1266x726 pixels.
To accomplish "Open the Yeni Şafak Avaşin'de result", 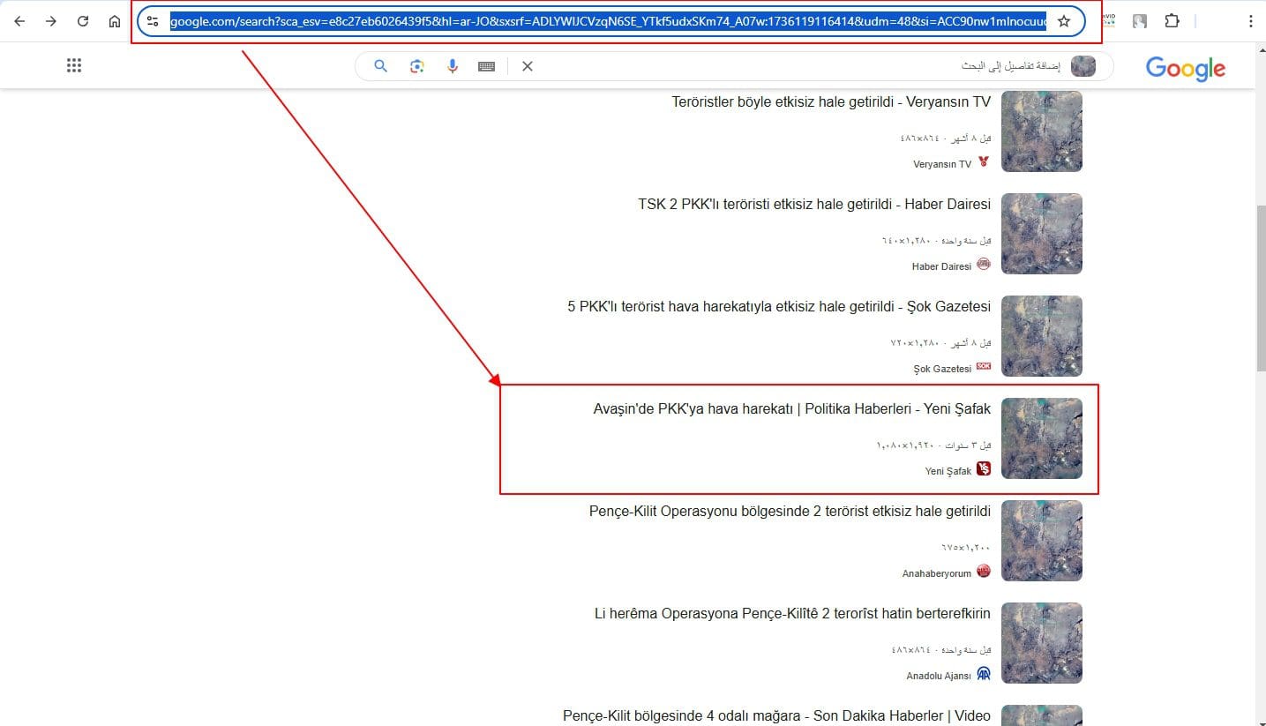I will pyautogui.click(x=791, y=409).
